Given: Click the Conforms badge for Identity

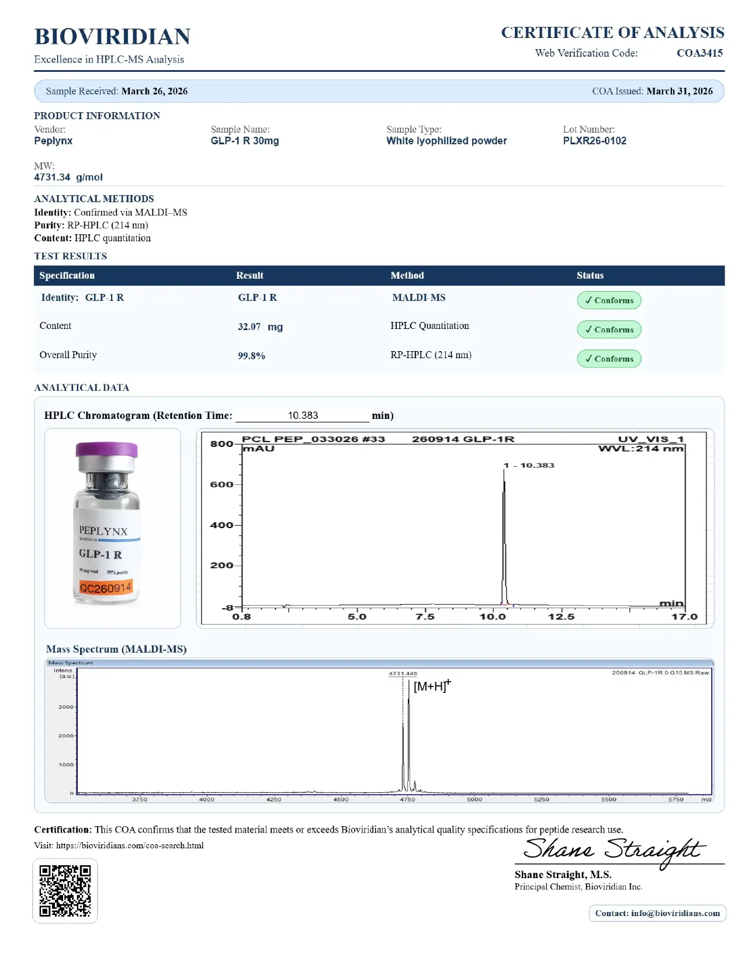Looking at the screenshot, I should pyautogui.click(x=609, y=300).
